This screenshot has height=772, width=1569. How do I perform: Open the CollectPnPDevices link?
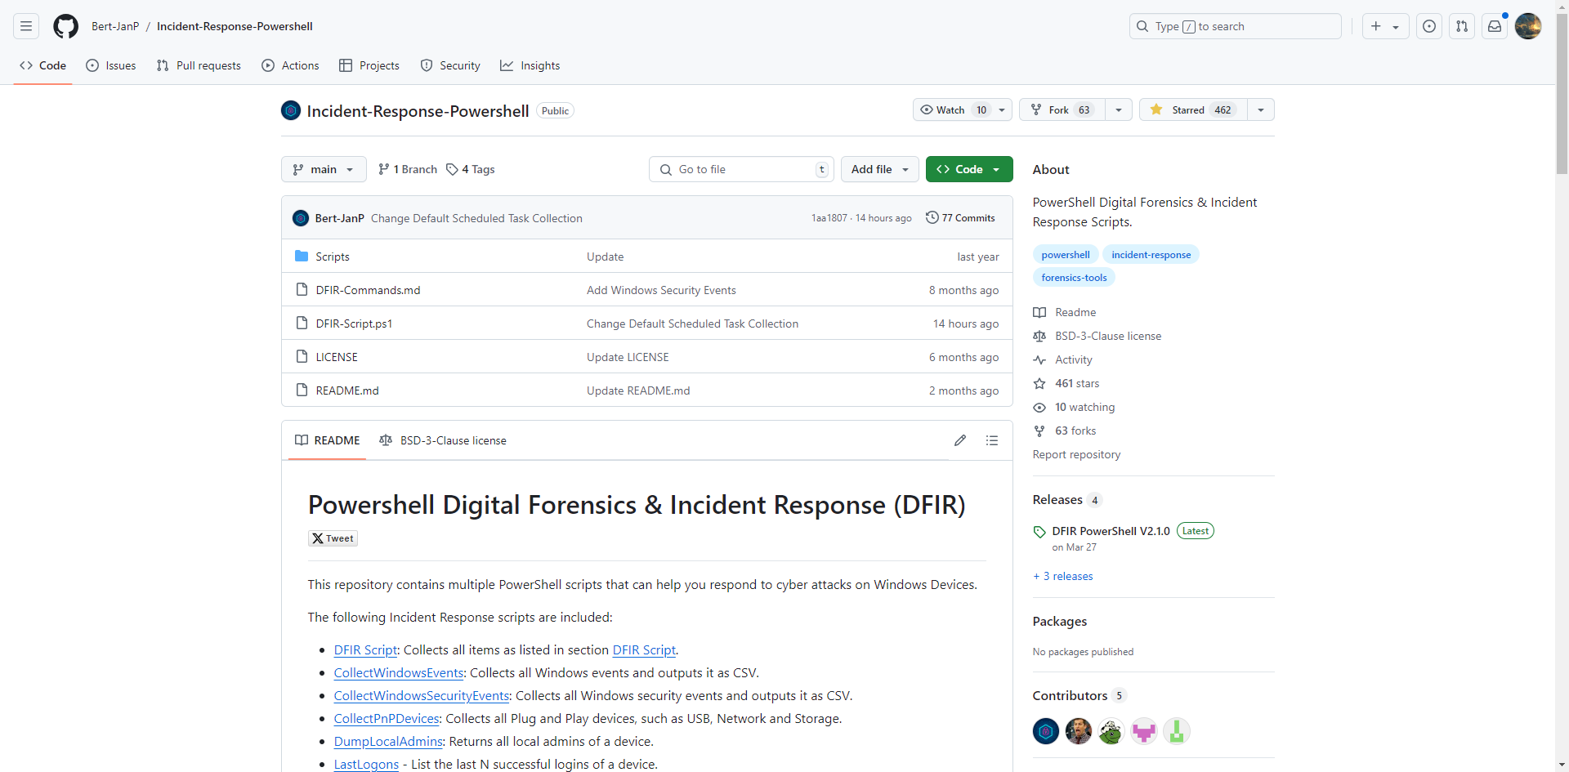(x=387, y=719)
